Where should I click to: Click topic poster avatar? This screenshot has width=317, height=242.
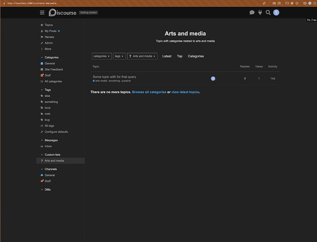click(213, 78)
